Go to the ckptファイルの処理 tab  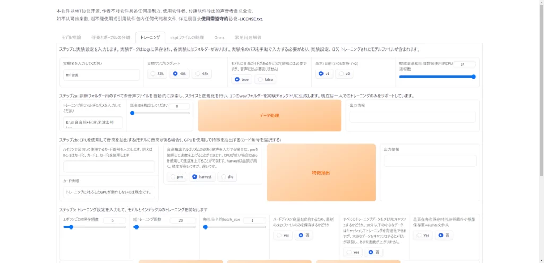pyautogui.click(x=187, y=37)
